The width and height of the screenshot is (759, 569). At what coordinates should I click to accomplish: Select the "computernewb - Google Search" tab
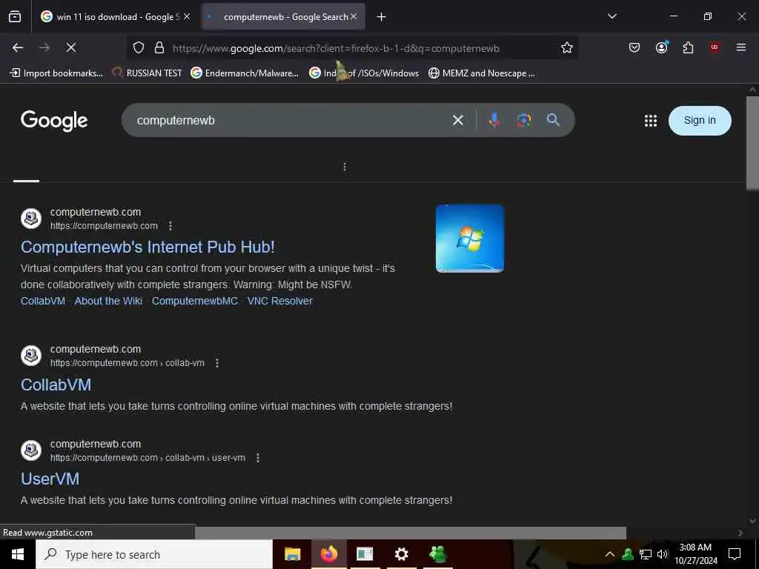[283, 16]
